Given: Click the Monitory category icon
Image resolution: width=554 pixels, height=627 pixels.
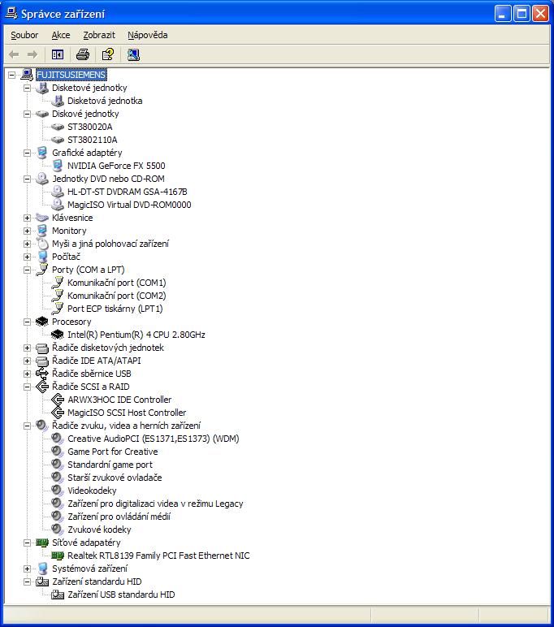Looking at the screenshot, I should [x=42, y=231].
